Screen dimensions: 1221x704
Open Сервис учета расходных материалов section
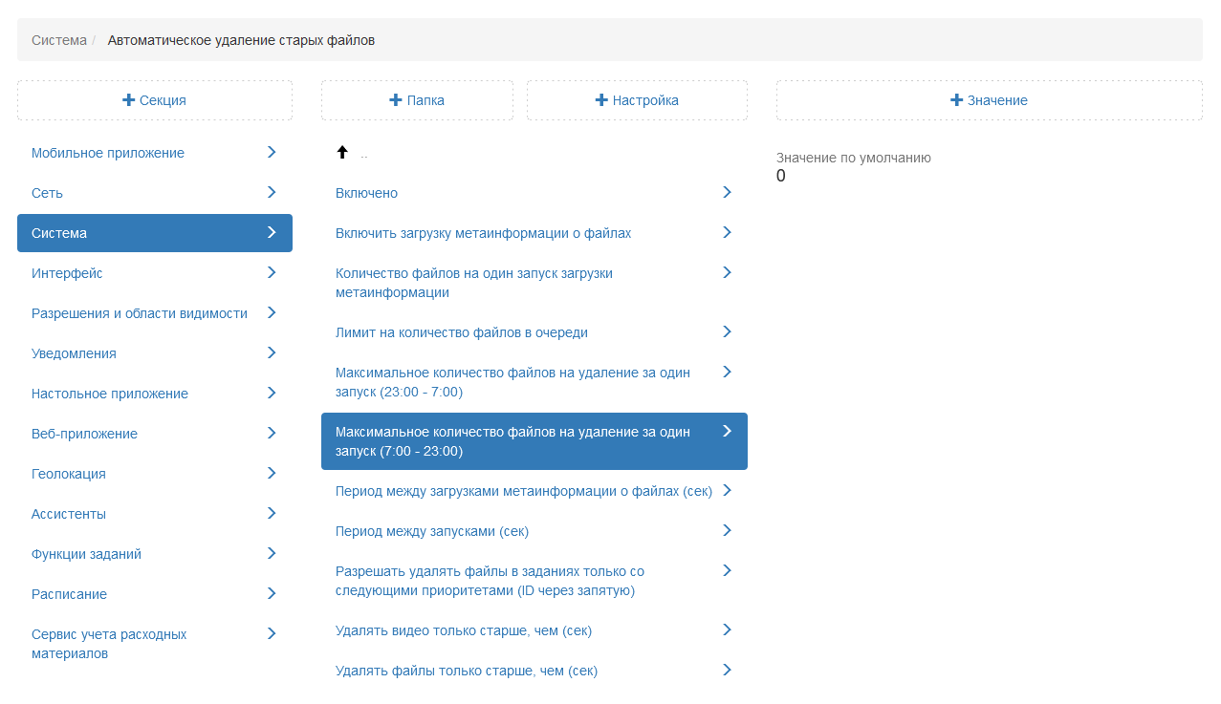tap(109, 644)
